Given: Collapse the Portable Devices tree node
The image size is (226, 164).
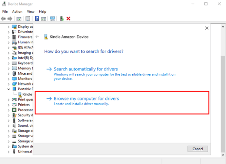Looking at the screenshot, I should [x=9, y=89].
